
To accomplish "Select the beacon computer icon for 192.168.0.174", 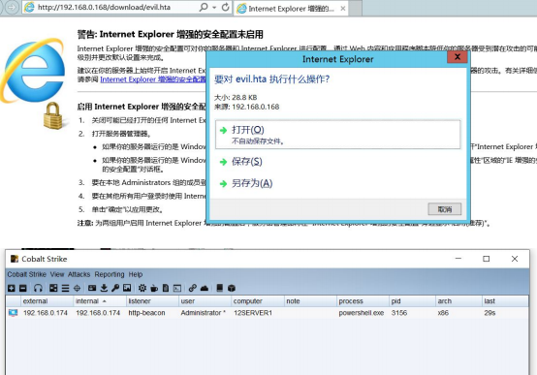I will coord(13,313).
